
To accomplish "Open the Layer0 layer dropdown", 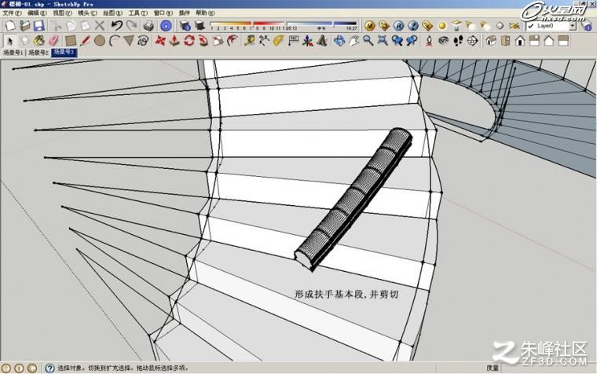I will (572, 26).
